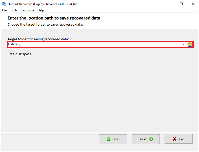Quit via the Exit button label
This screenshot has width=199, height=152.
pyautogui.click(x=181, y=139)
